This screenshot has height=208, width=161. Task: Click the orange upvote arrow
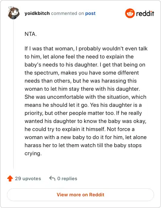click(10, 179)
